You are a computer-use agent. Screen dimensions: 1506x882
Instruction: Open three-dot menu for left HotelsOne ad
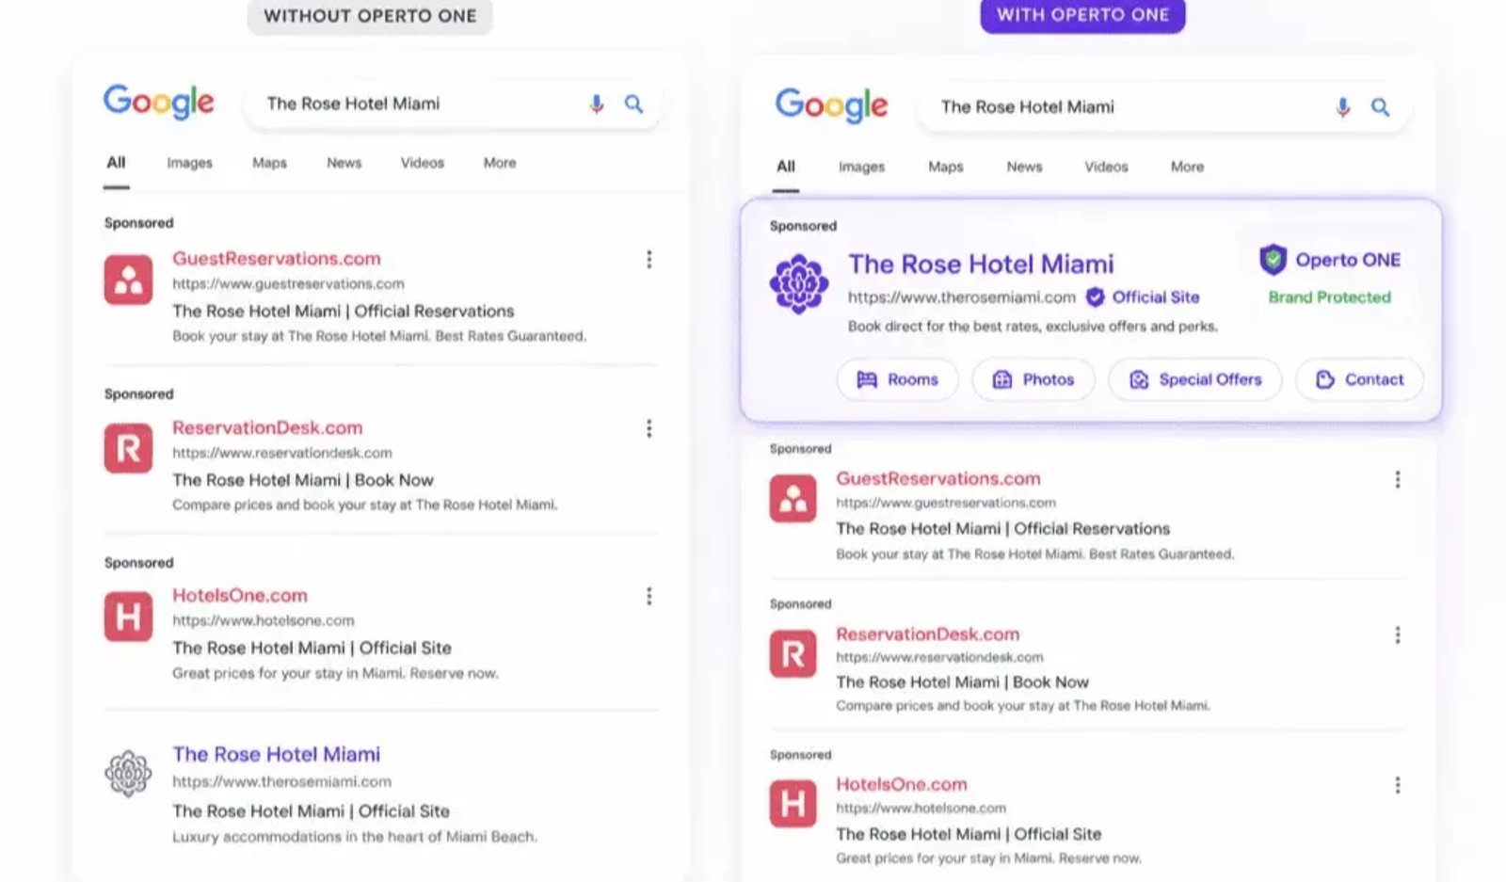tap(649, 596)
